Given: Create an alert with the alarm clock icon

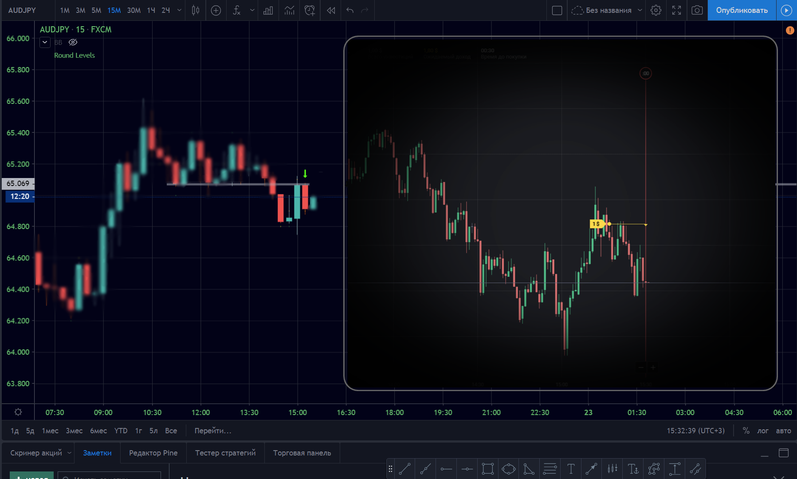Looking at the screenshot, I should click(310, 10).
